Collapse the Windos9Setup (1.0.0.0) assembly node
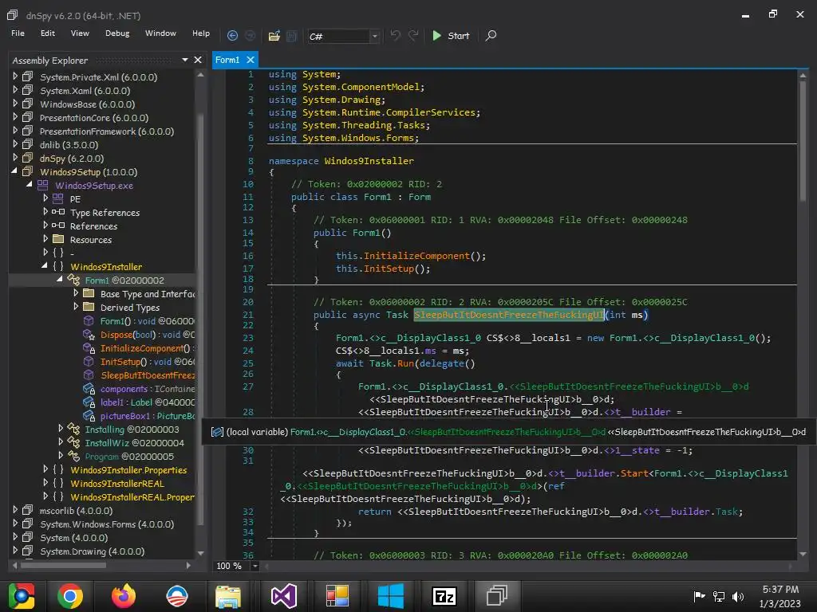Viewport: 817px width, 612px height. (x=14, y=171)
